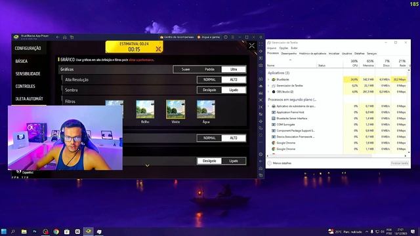Close the game settings with X icon
The image size is (420, 236).
tap(252, 46)
